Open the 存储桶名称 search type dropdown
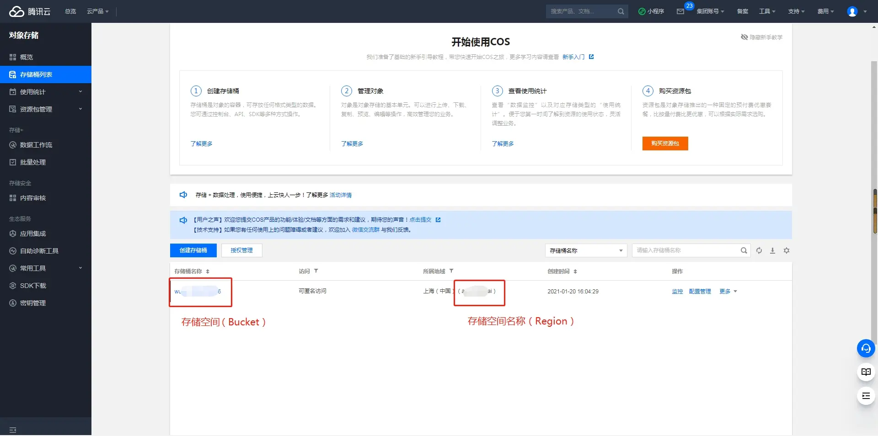Image resolution: width=878 pixels, height=436 pixels. pos(586,250)
